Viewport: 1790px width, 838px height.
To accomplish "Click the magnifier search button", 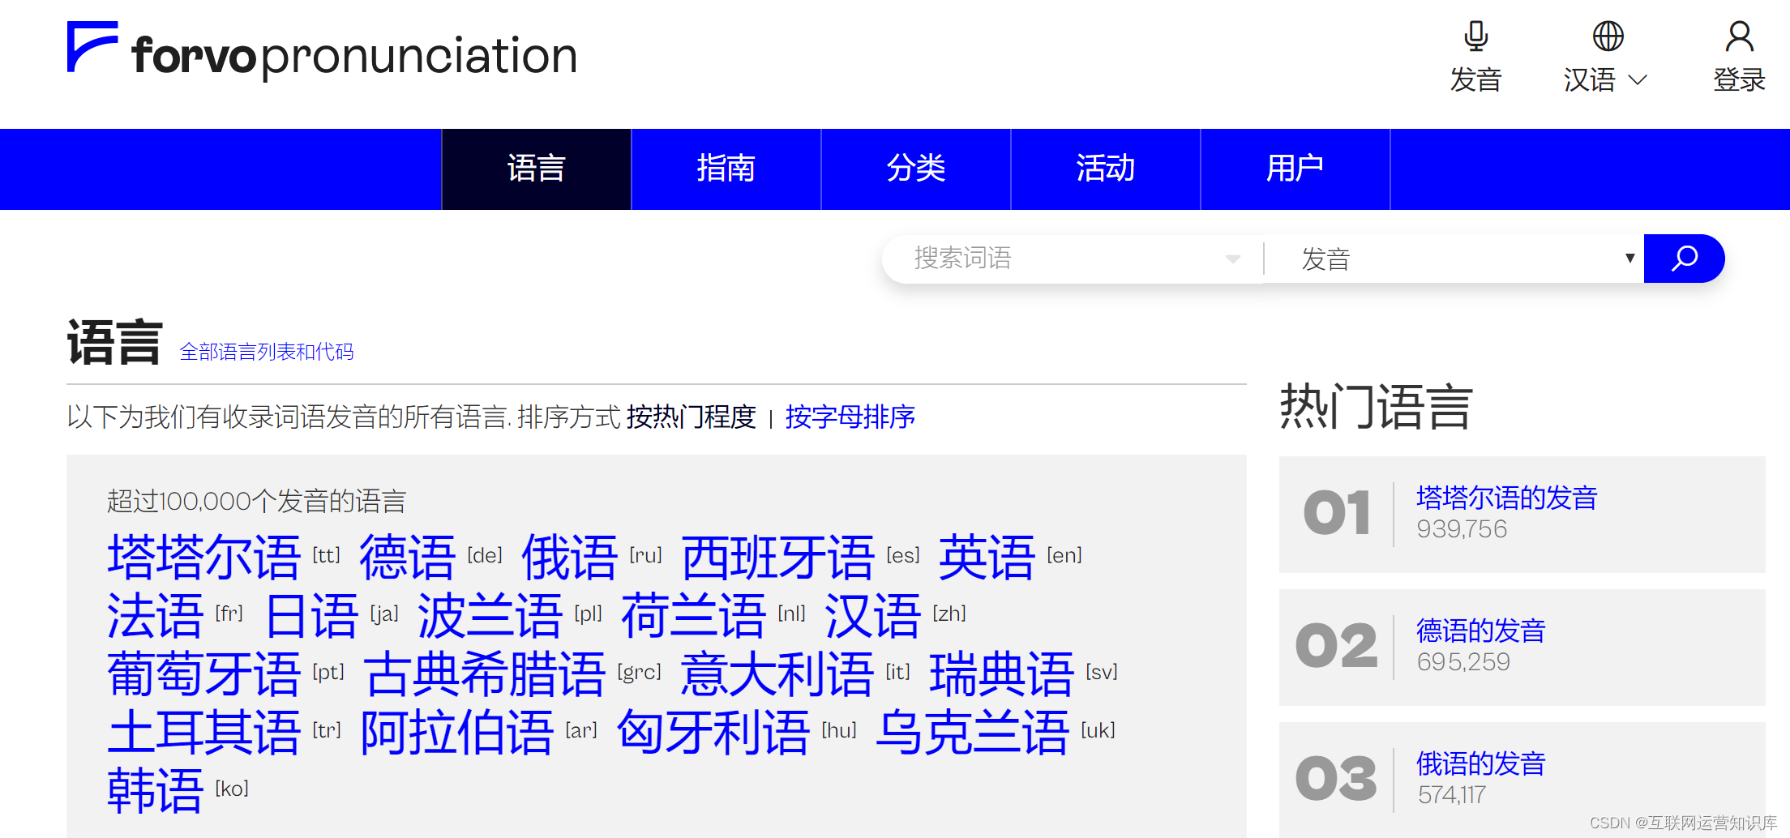I will pos(1684,259).
